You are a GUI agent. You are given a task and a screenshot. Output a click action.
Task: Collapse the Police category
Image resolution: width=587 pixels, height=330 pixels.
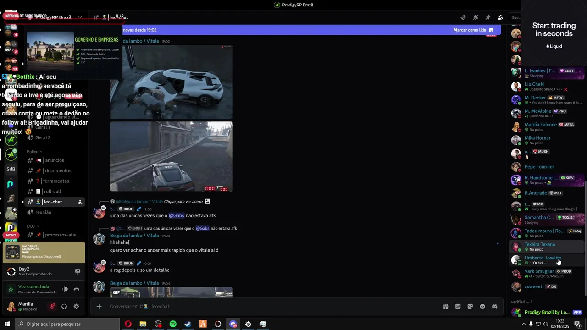pyautogui.click(x=34, y=152)
